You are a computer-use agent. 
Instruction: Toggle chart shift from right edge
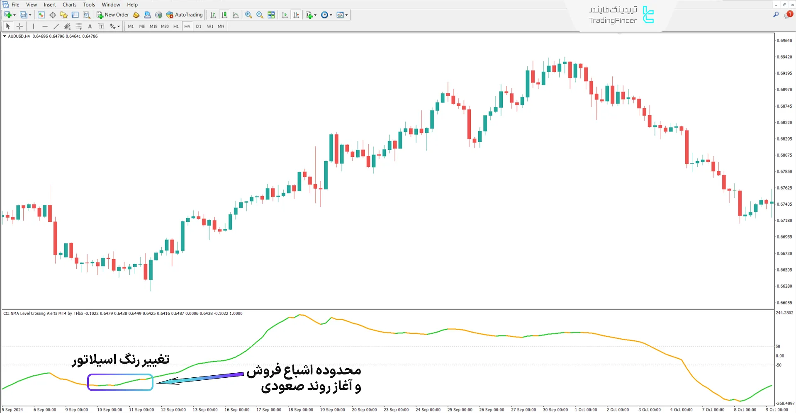pyautogui.click(x=296, y=15)
